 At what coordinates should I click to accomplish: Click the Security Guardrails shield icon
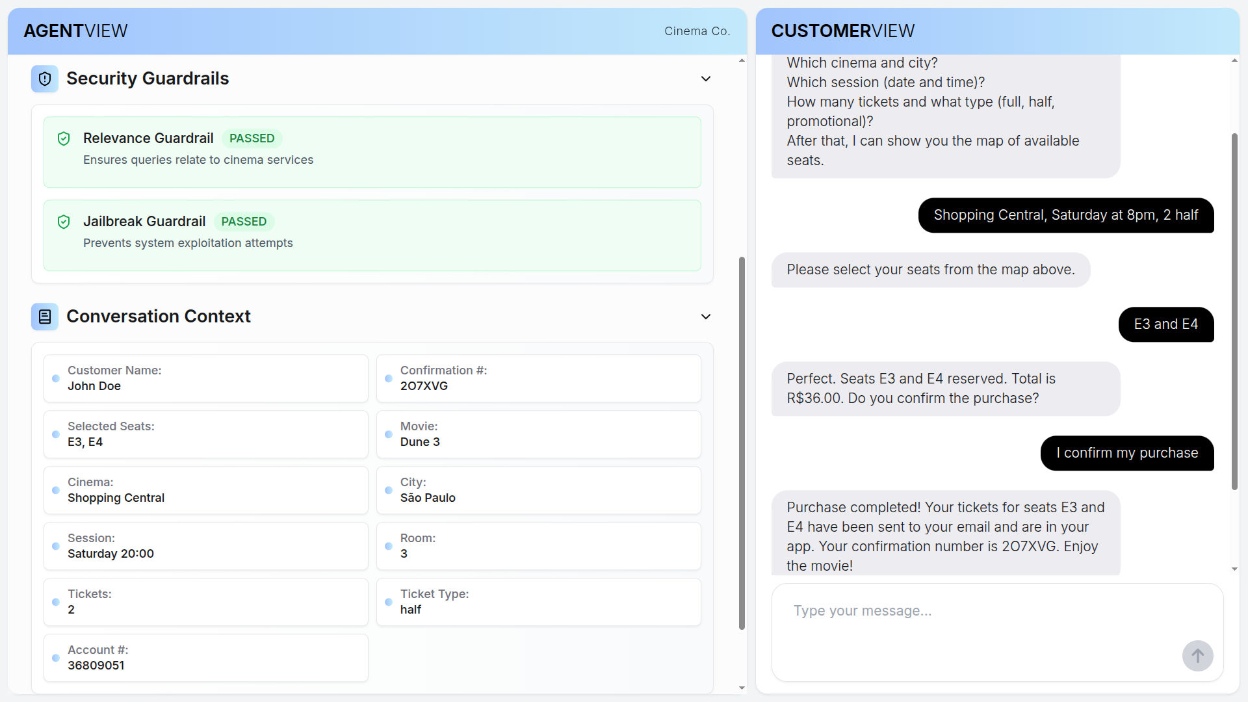click(x=45, y=79)
